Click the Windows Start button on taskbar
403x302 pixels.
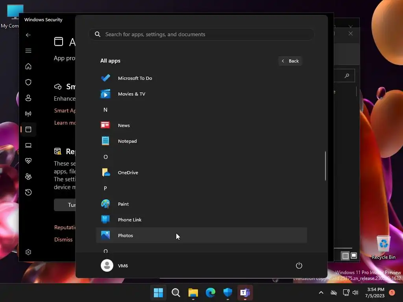pos(158,293)
